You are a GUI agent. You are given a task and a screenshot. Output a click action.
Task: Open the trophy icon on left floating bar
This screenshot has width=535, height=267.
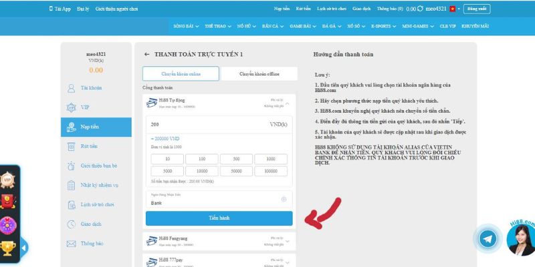9,248
